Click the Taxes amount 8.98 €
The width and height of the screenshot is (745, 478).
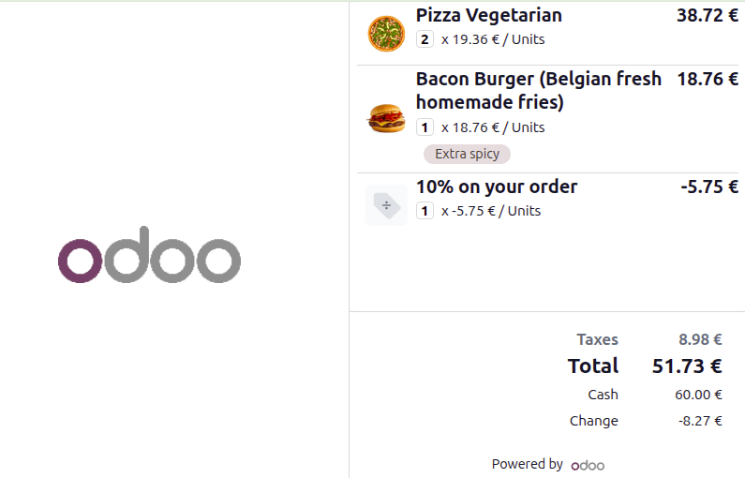(x=700, y=339)
